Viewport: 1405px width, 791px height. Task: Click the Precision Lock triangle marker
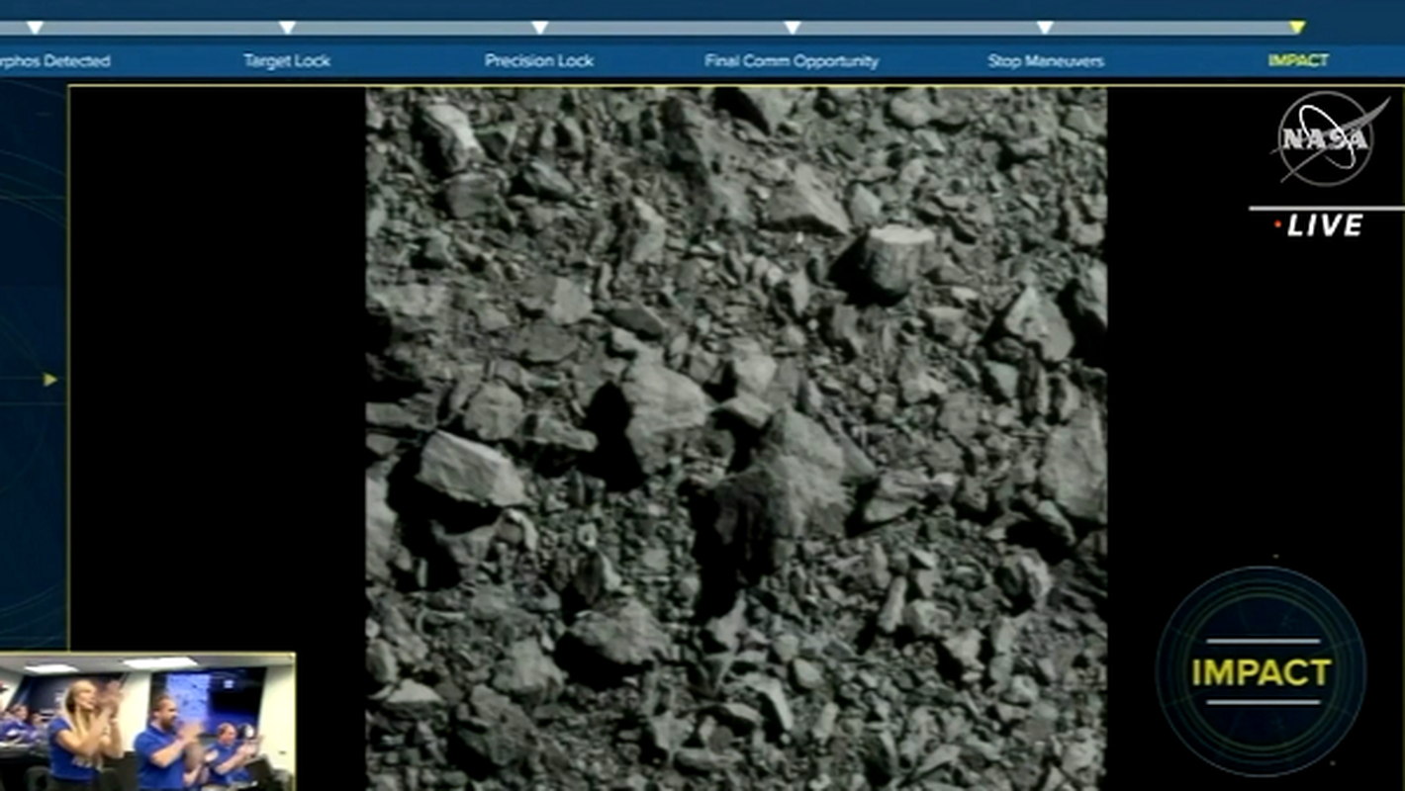pos(539,27)
